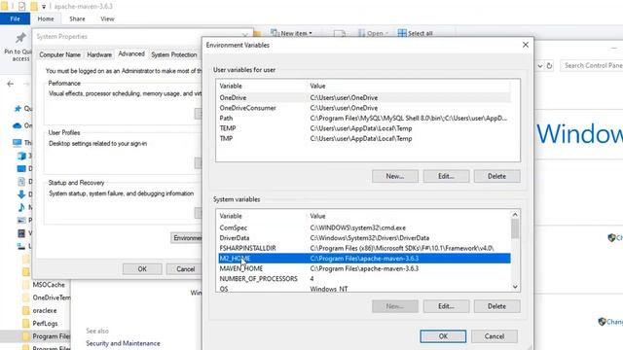Click the Back navigation arrow in Explorer
The width and height of the screenshot is (623, 350).
11,84
